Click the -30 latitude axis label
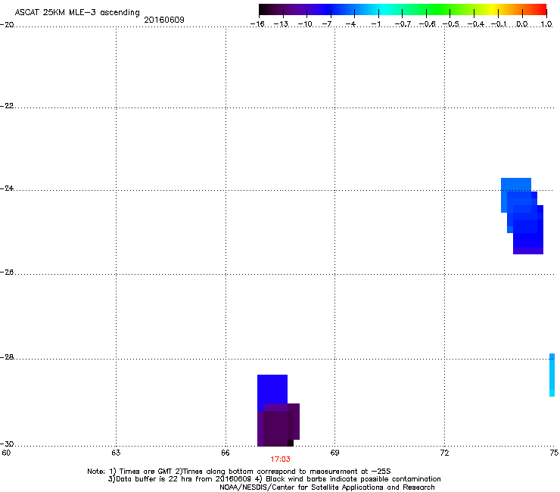Screen dimensions: 560x492 (7, 444)
